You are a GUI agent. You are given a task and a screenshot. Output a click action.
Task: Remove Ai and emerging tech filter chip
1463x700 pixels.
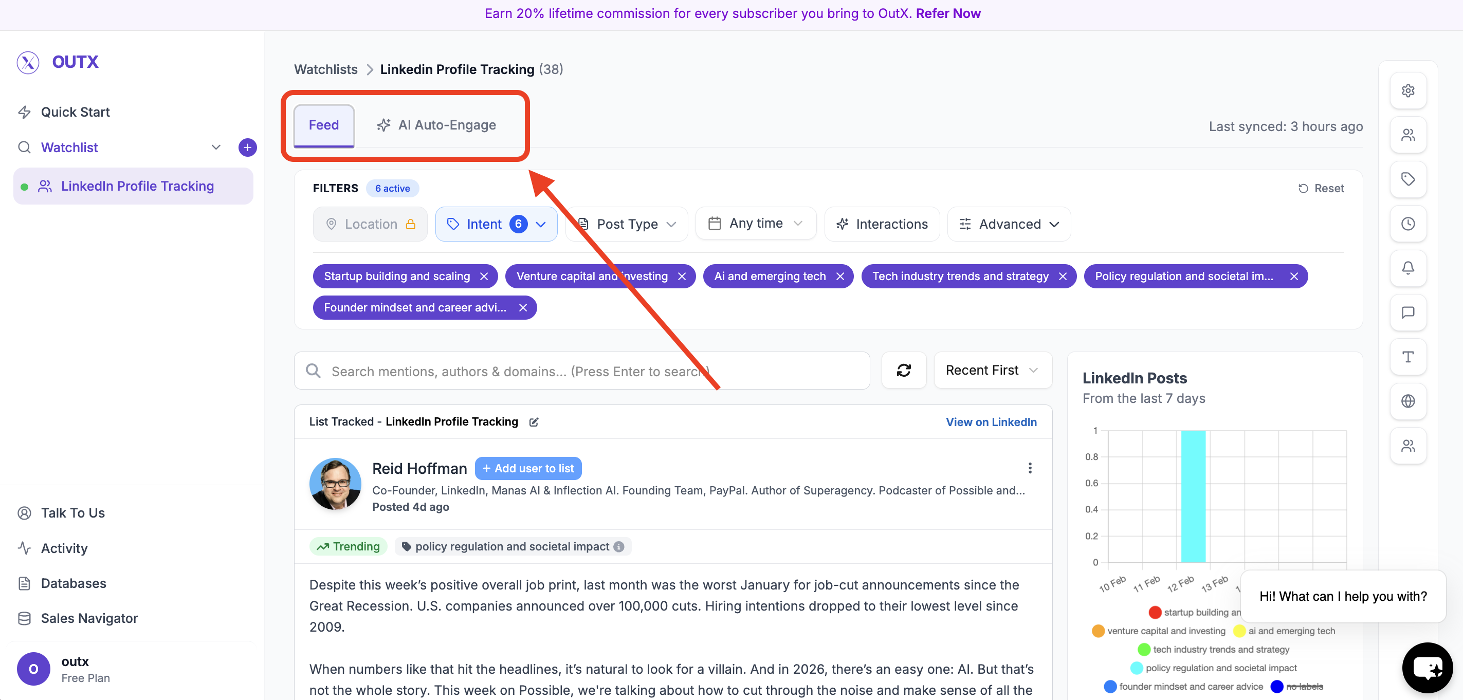tap(840, 277)
